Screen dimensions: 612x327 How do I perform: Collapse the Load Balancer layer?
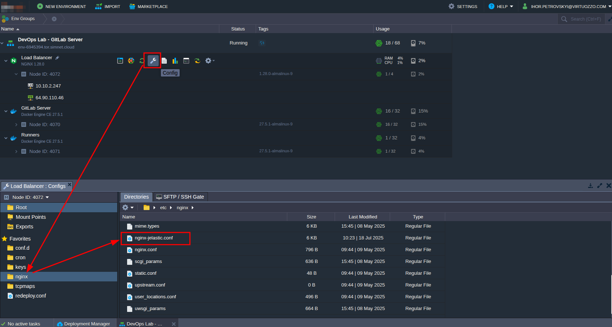(6, 61)
